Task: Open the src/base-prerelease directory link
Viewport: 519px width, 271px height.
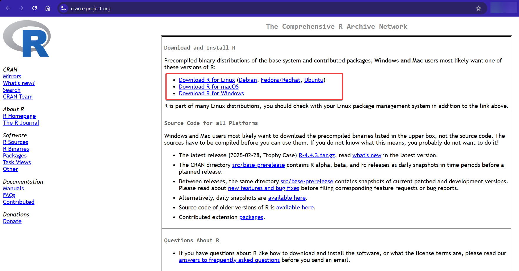Action: (x=258, y=165)
